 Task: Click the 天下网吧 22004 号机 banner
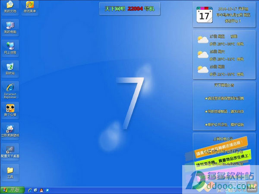[x=129, y=9]
